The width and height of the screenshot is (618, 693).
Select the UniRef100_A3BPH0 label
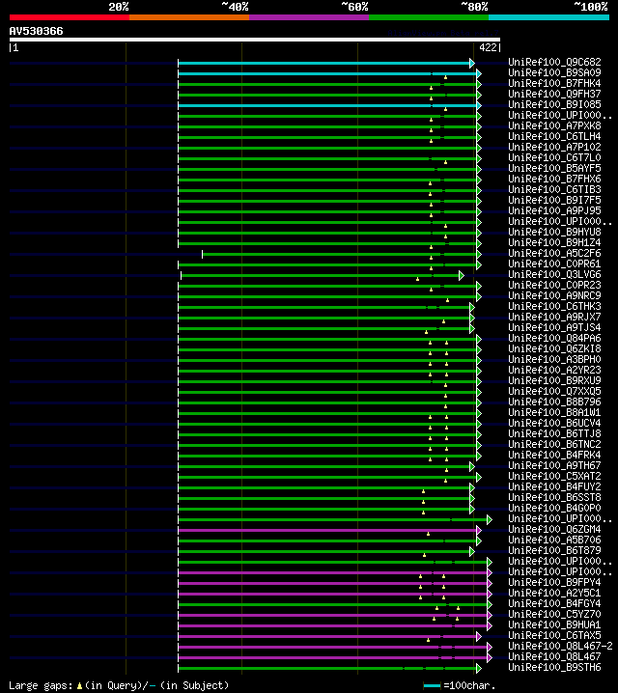(554, 359)
